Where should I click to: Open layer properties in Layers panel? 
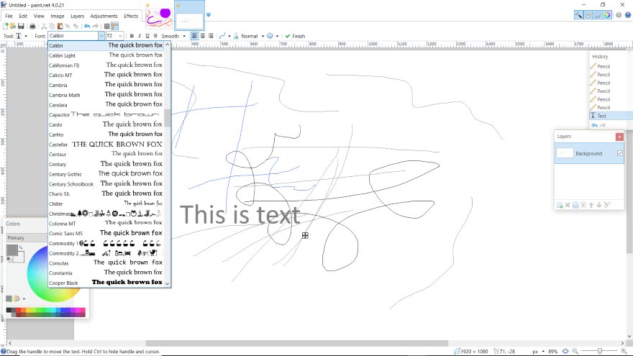(607, 205)
